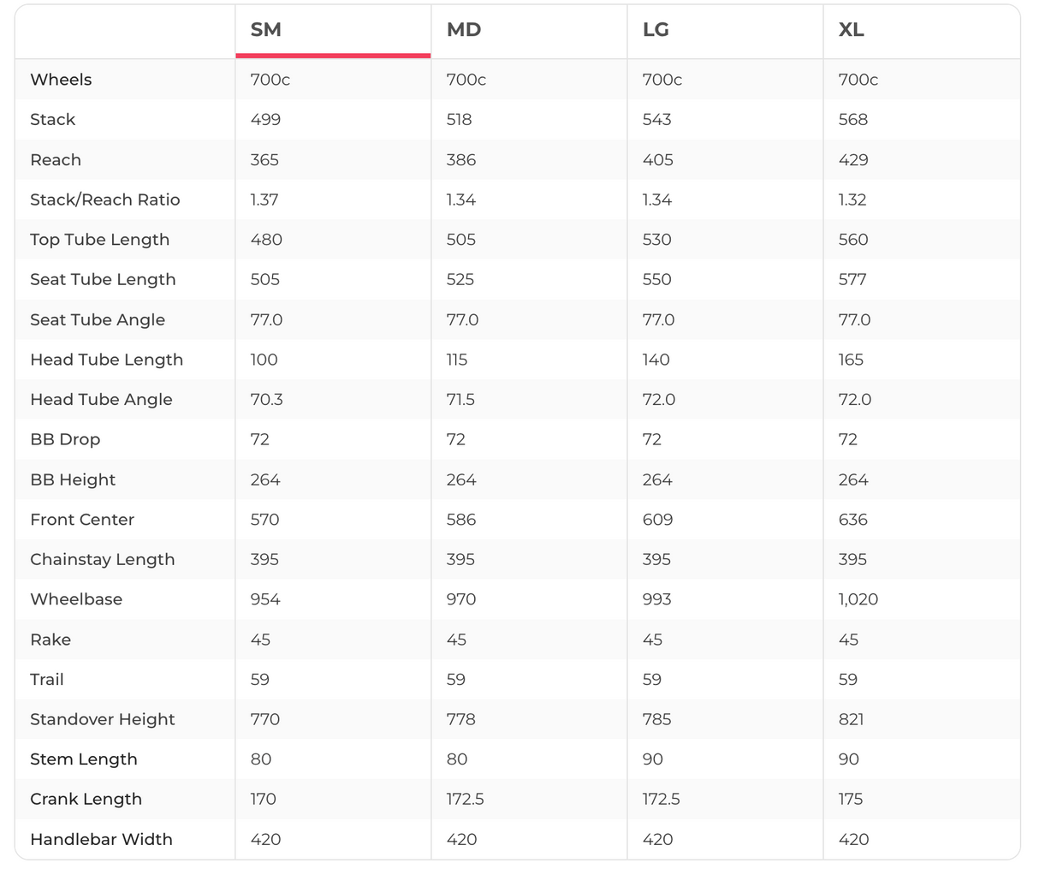1039x875 pixels.
Task: Click the Handlebar Width row label
Action: click(x=101, y=839)
